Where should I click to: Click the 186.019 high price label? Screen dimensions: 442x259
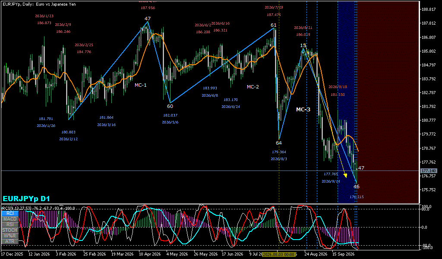(x=303, y=35)
